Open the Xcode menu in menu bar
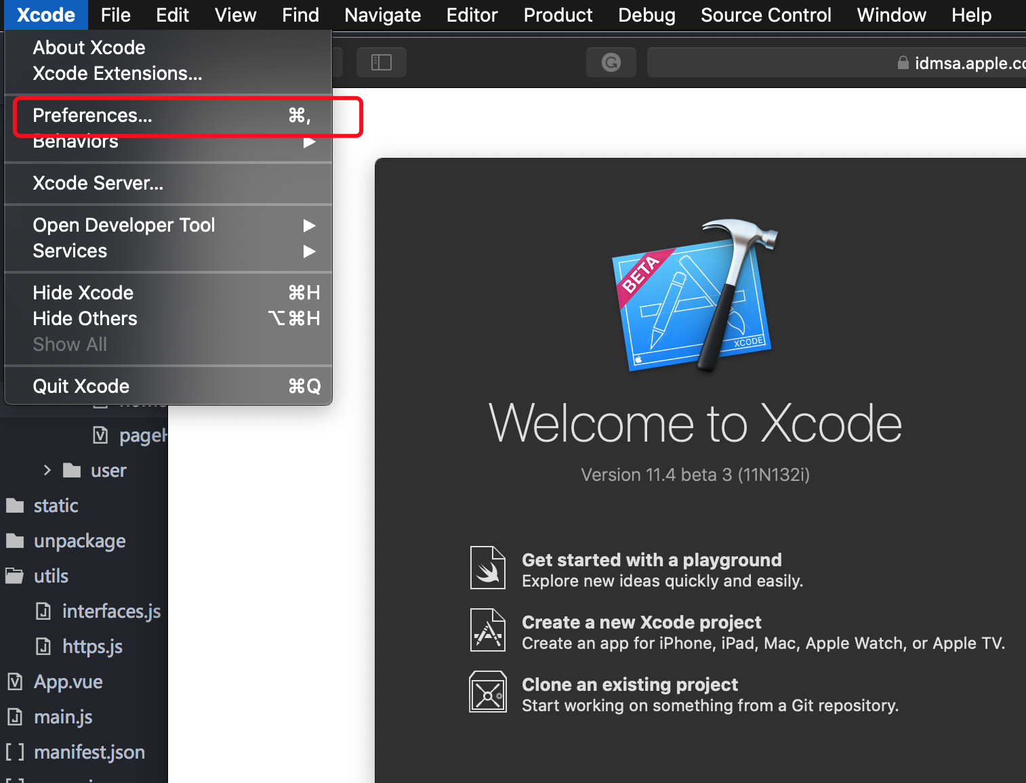This screenshot has height=783, width=1026. point(46,15)
